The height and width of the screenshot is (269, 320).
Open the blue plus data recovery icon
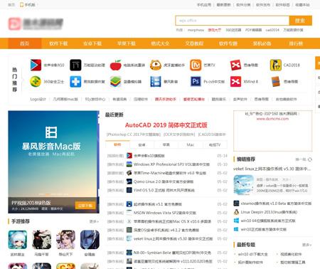click(75, 82)
